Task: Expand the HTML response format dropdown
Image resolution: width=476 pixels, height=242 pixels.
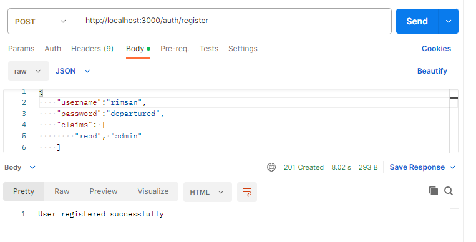Action: 208,192
